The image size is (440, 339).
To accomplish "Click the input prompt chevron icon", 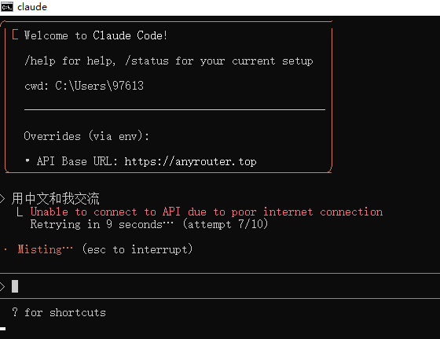I will tap(2, 286).
